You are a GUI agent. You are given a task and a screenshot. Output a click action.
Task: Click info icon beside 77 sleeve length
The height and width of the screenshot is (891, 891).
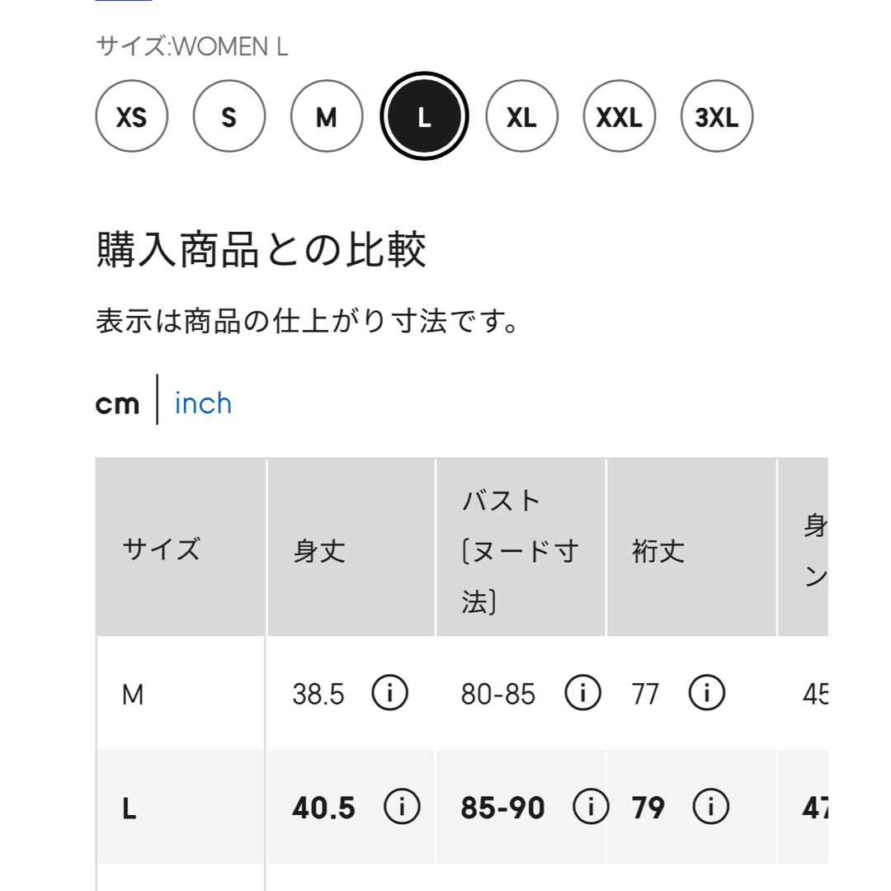706,693
